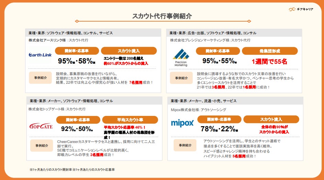Click the red 7名採用 text

click(136, 83)
